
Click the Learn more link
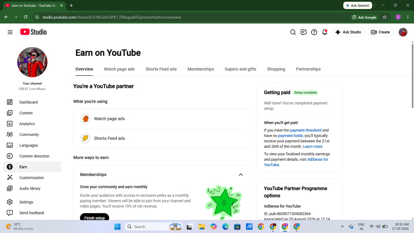tap(313, 147)
